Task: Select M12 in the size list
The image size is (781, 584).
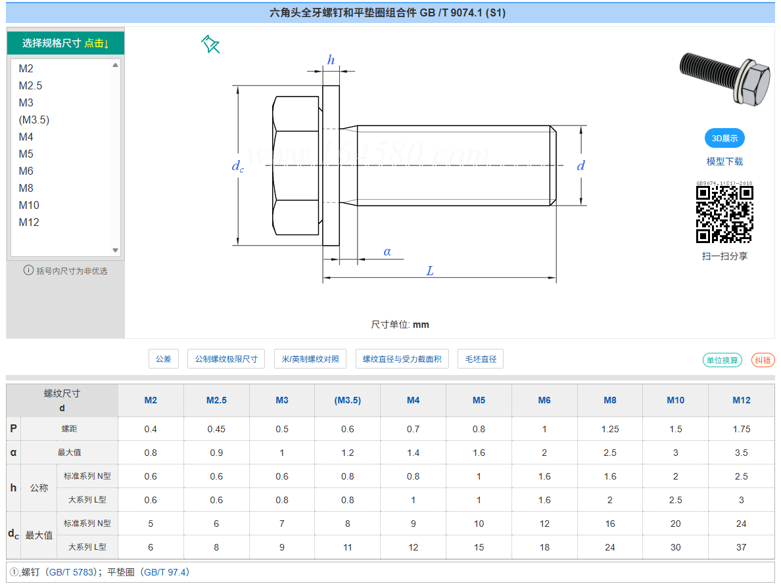Action: (x=29, y=222)
